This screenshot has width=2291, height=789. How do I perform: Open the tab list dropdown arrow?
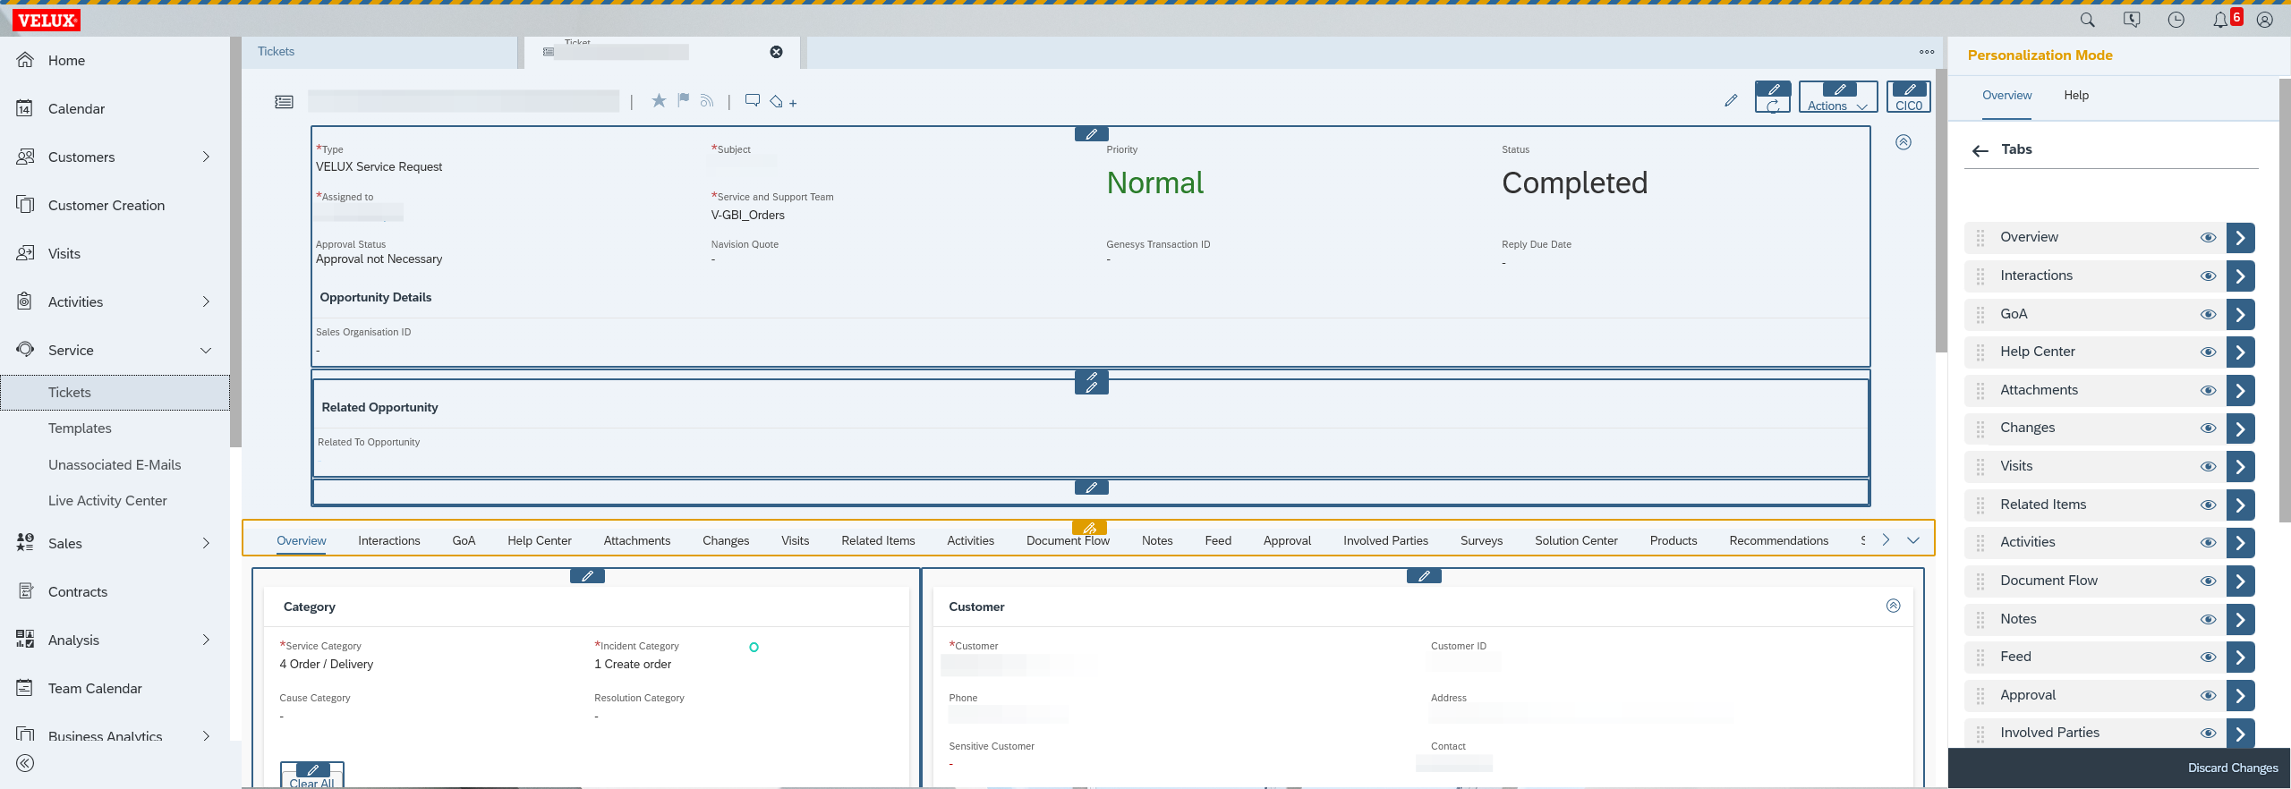tap(1913, 540)
